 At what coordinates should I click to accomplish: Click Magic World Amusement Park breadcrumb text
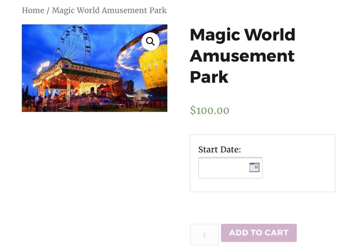pos(109,10)
